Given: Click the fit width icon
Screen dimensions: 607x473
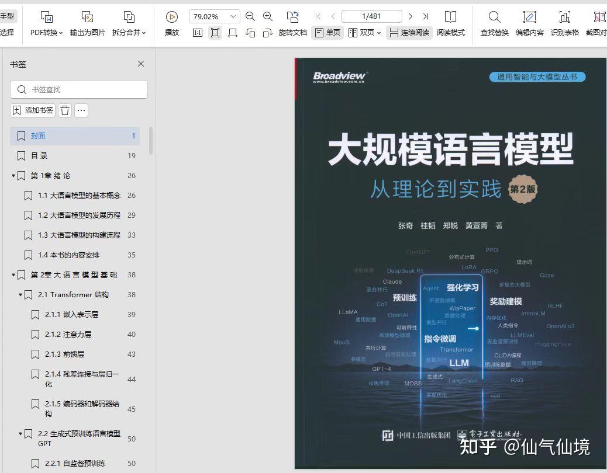Looking at the screenshot, I should pos(233,33).
